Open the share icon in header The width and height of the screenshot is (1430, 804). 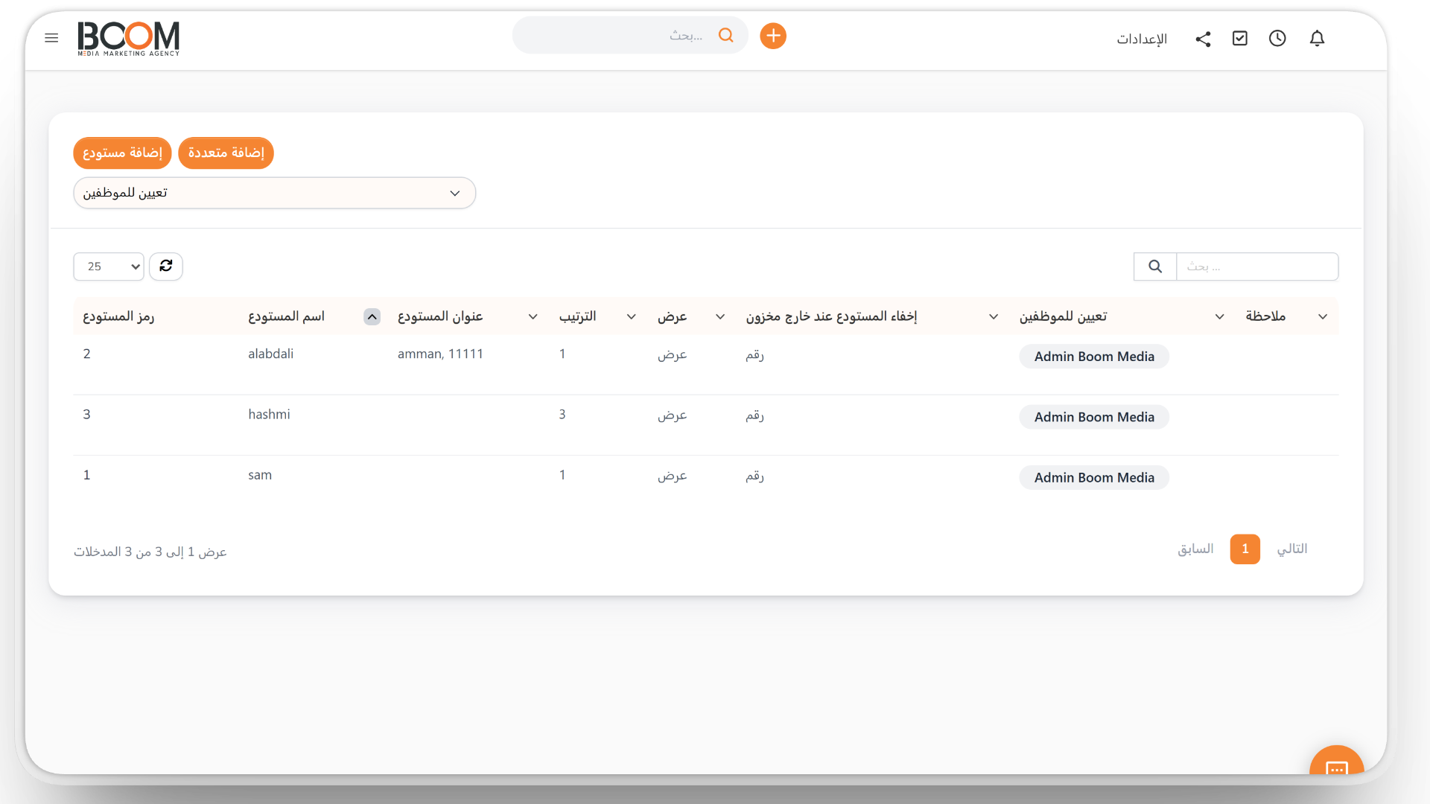pos(1203,39)
